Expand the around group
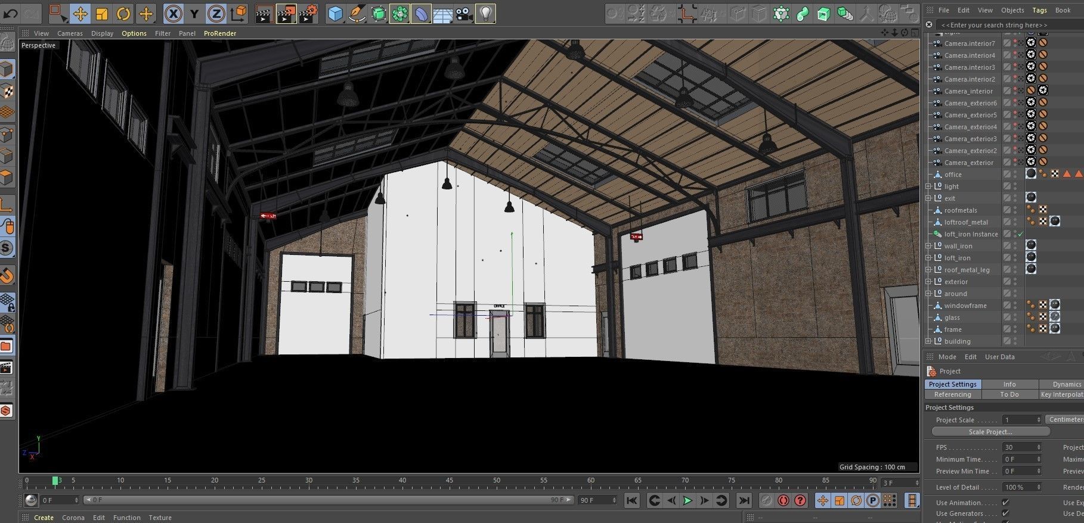 [928, 294]
